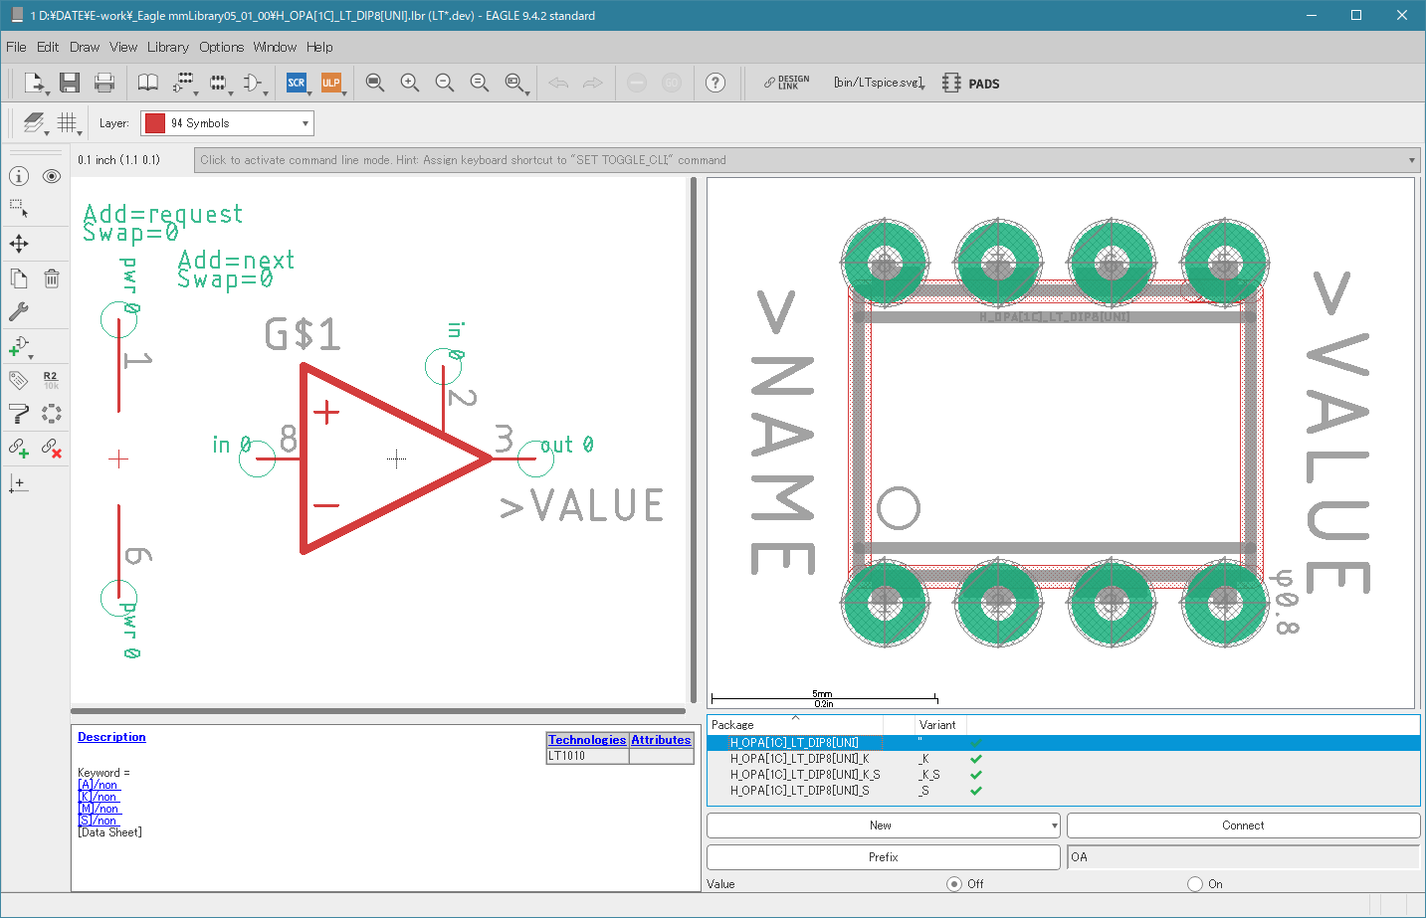Set Value radio button to On
Screen dimensions: 1426x918
pyautogui.click(x=1195, y=883)
